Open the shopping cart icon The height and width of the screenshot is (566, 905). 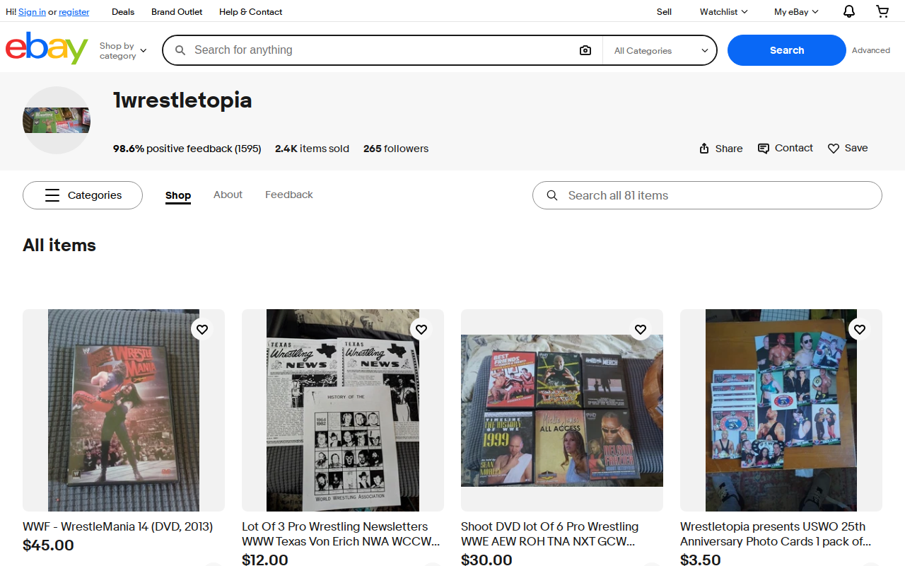click(882, 11)
